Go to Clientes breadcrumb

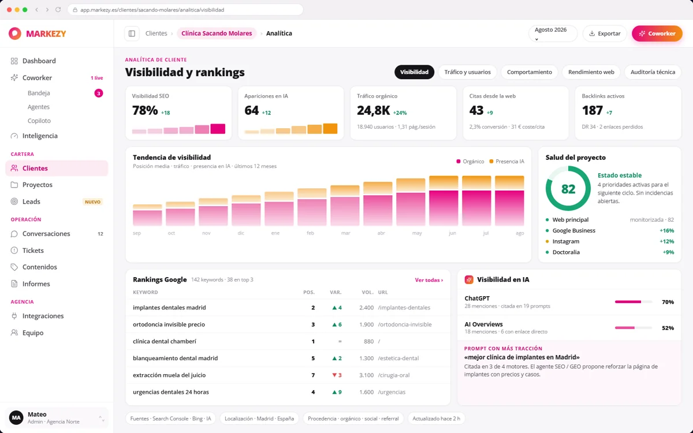tap(157, 33)
